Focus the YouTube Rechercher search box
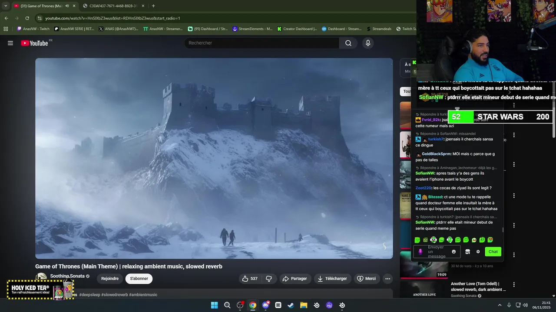Screen dimensions: 556x312 263,43
